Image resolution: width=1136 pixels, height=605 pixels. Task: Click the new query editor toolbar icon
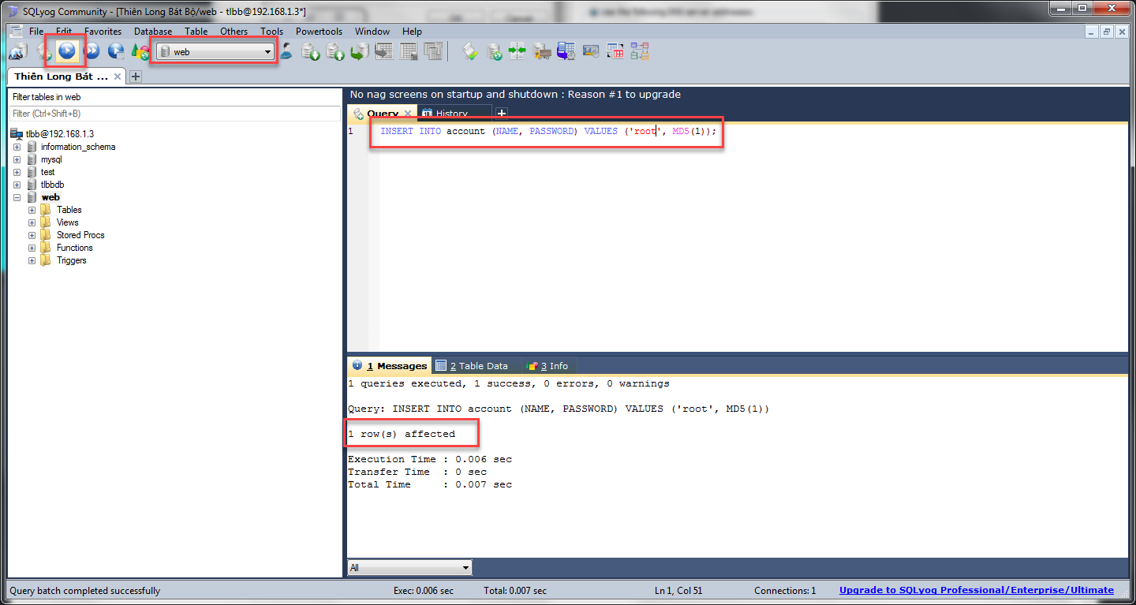coord(43,51)
